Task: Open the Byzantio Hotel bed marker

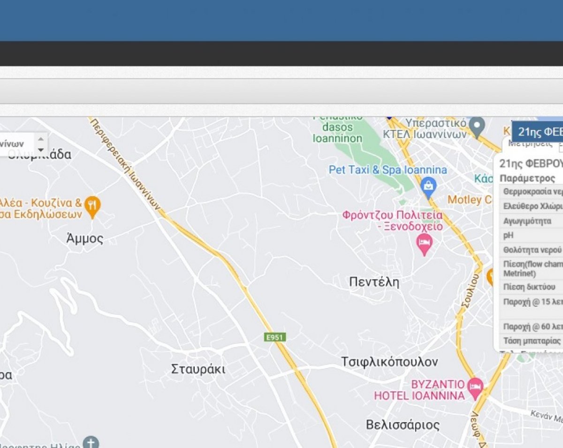Action: (x=475, y=387)
